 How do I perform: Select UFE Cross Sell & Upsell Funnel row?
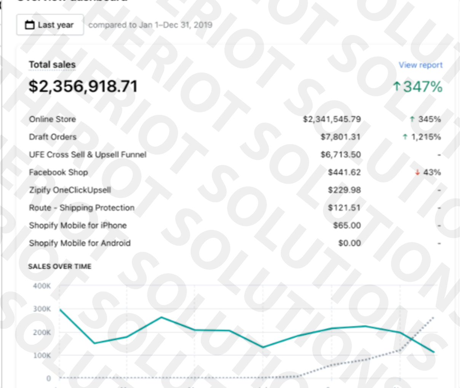point(88,154)
